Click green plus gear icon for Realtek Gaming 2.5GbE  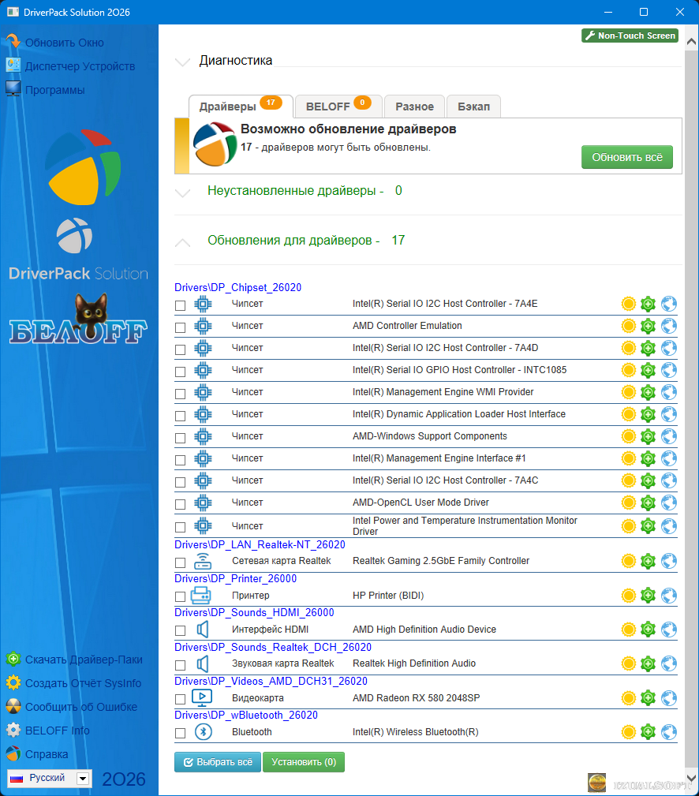coord(649,561)
